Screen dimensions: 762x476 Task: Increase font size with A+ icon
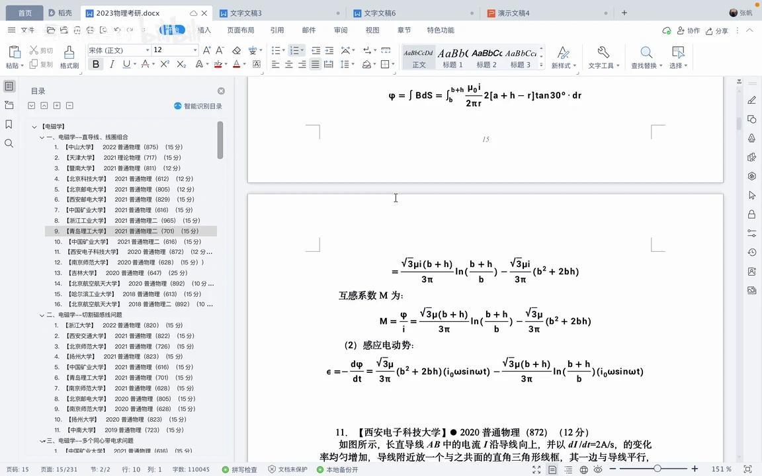tap(206, 50)
